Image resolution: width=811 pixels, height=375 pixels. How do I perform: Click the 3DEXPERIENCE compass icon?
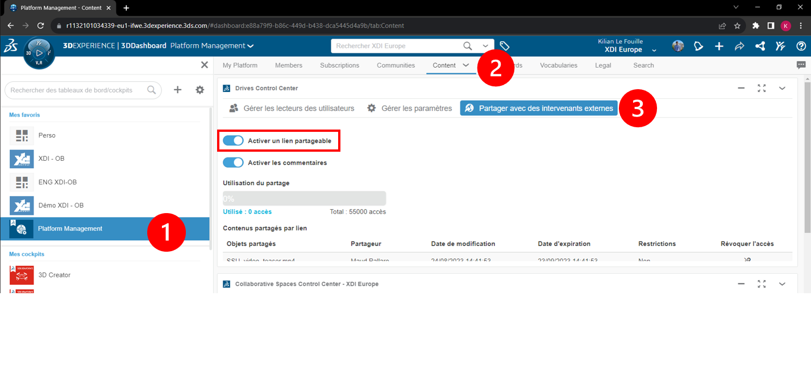tap(39, 53)
